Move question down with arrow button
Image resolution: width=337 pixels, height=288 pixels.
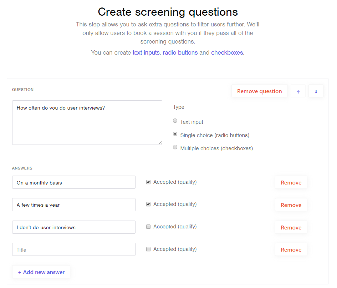click(316, 91)
